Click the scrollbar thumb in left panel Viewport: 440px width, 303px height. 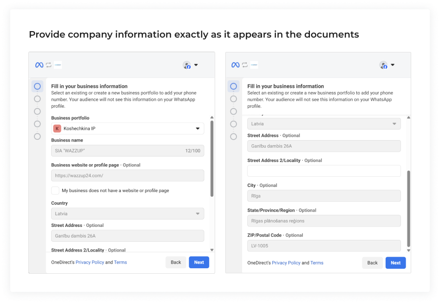[212, 159]
